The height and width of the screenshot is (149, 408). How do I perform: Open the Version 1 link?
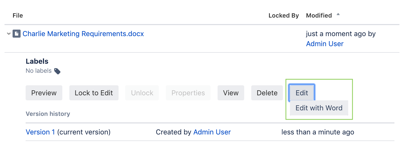coord(40,132)
